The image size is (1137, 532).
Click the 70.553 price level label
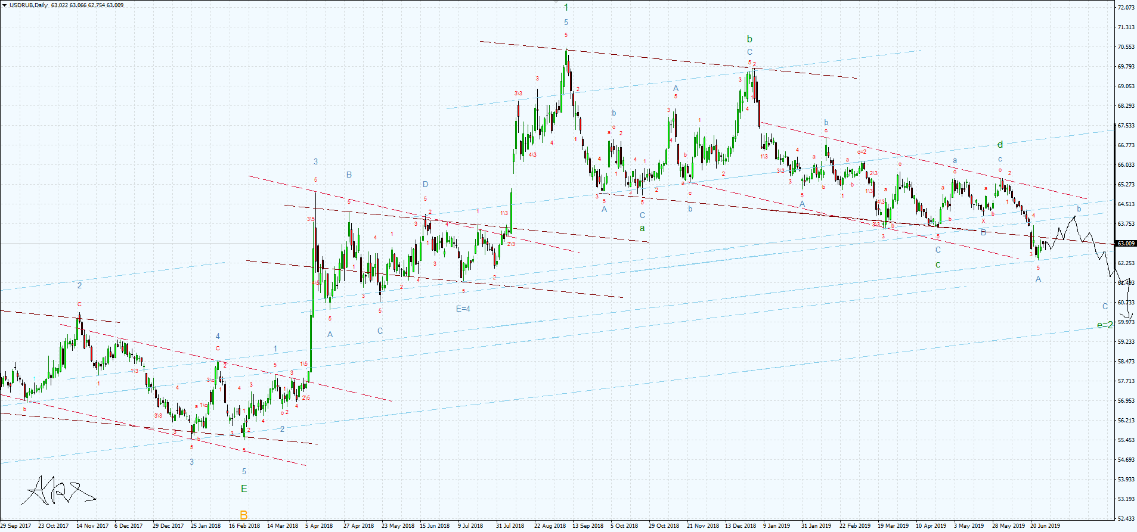coord(1126,47)
